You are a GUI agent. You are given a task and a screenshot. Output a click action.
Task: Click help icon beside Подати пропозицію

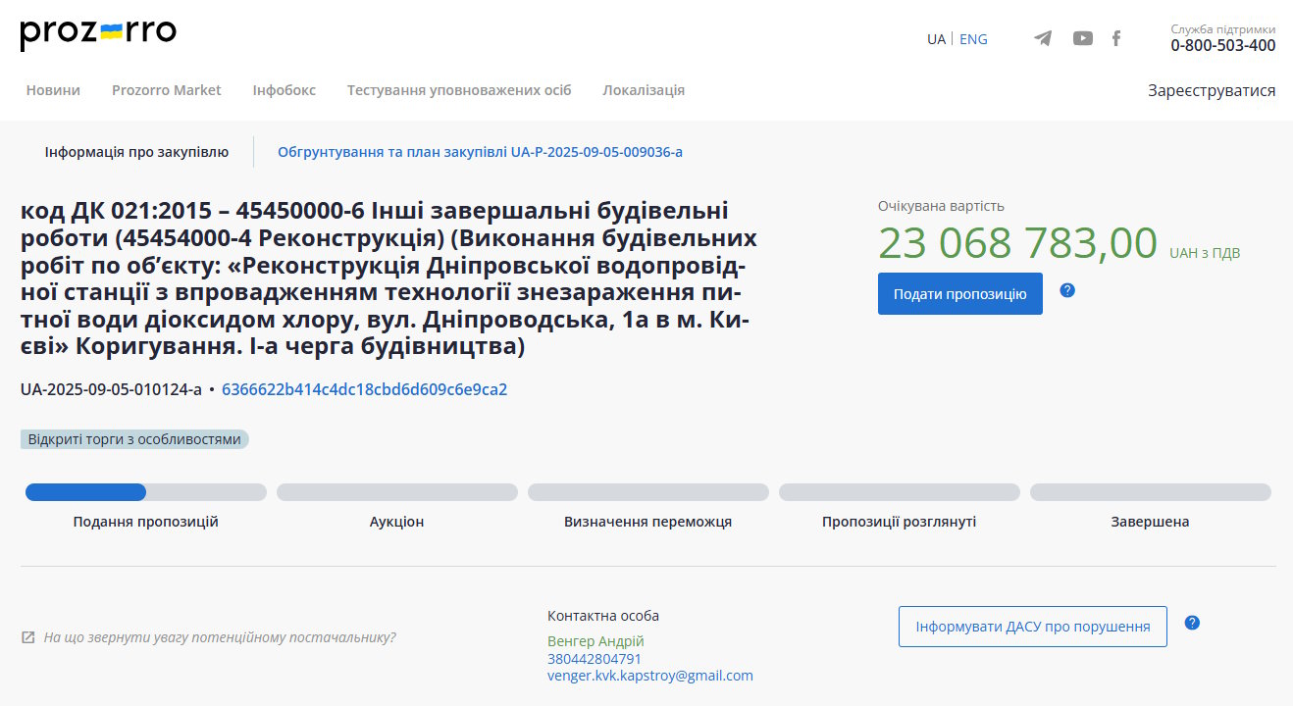click(x=1067, y=290)
